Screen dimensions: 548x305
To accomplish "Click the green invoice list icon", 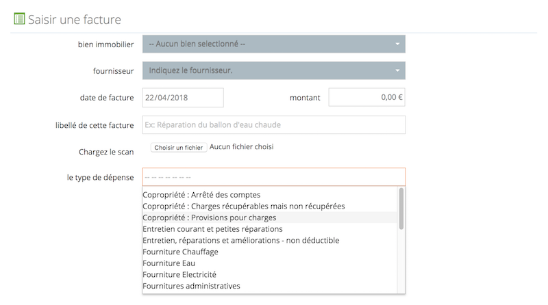I will 19,19.
